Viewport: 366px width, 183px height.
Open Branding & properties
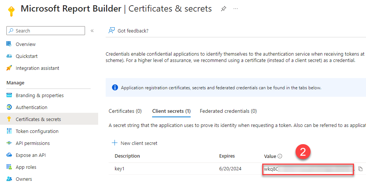coord(40,96)
